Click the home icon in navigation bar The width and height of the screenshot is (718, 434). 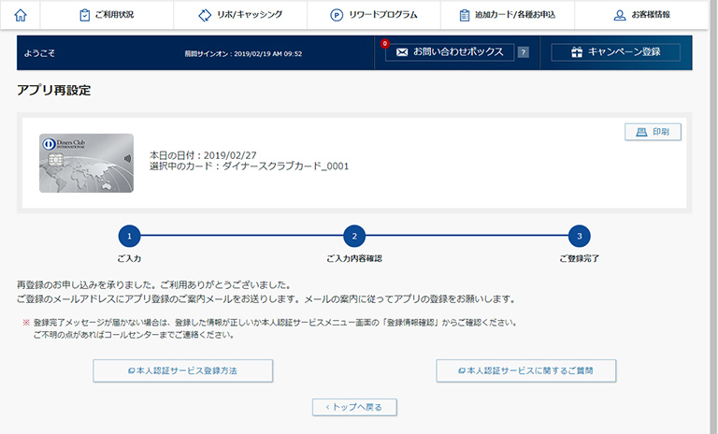tap(21, 15)
